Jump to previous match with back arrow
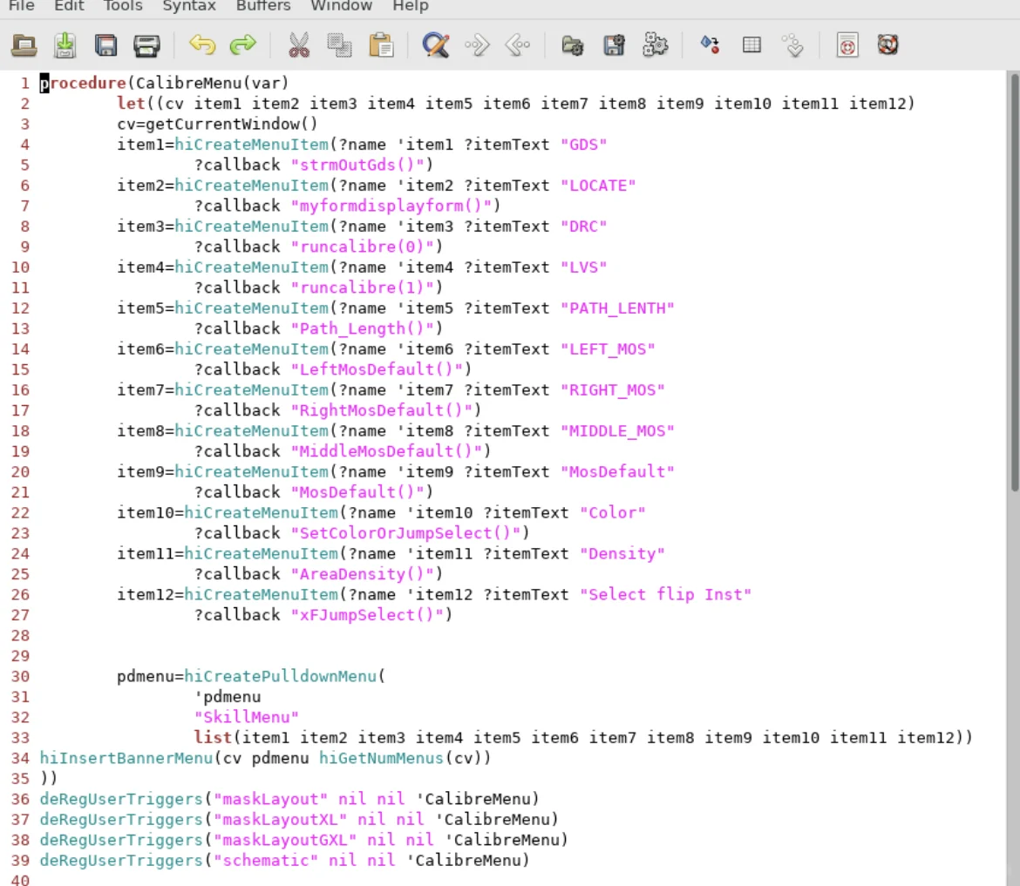The width and height of the screenshot is (1020, 886). [518, 45]
